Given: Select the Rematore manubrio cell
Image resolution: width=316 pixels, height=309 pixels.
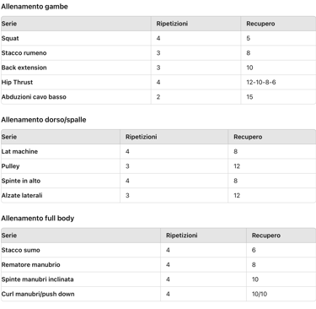Looking at the screenshot, I should [81, 264].
